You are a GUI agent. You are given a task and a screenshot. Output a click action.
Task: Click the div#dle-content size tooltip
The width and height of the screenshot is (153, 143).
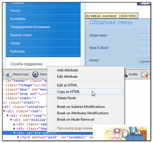click(112, 16)
